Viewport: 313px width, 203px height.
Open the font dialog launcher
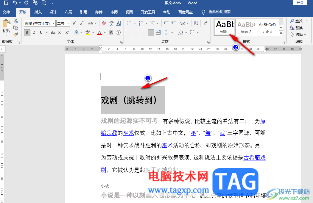tap(122, 42)
